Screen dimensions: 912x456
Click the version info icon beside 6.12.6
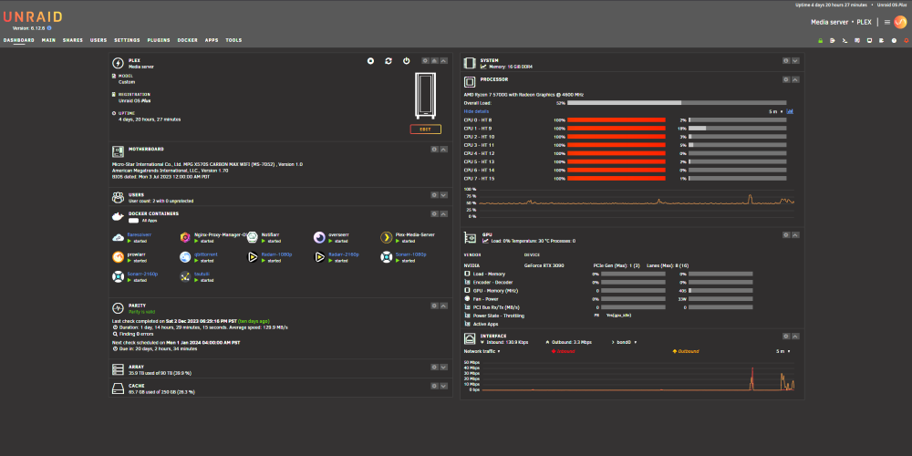tap(49, 28)
